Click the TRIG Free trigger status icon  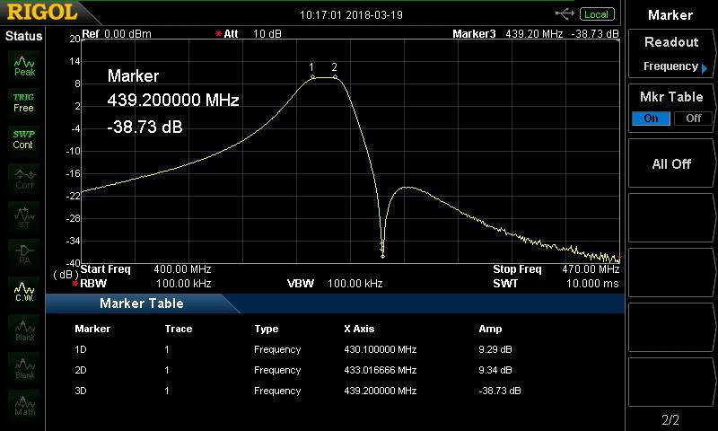(x=23, y=101)
